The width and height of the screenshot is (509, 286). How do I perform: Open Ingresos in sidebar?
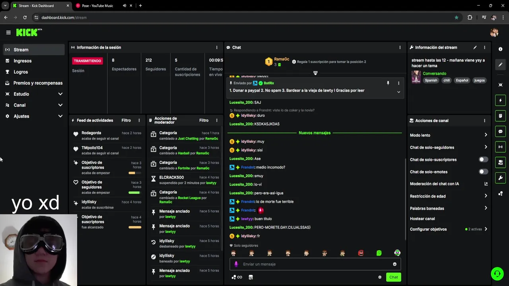click(x=34, y=61)
